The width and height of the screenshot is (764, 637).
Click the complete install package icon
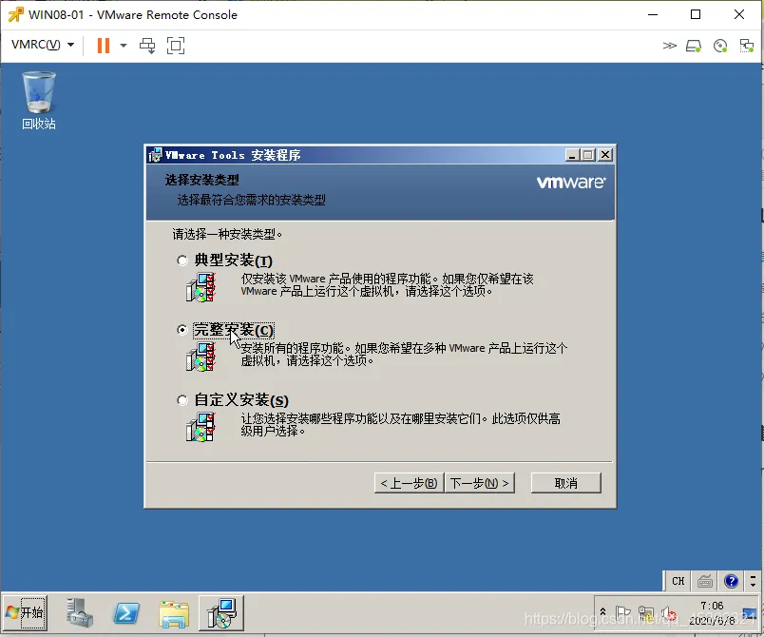[201, 357]
